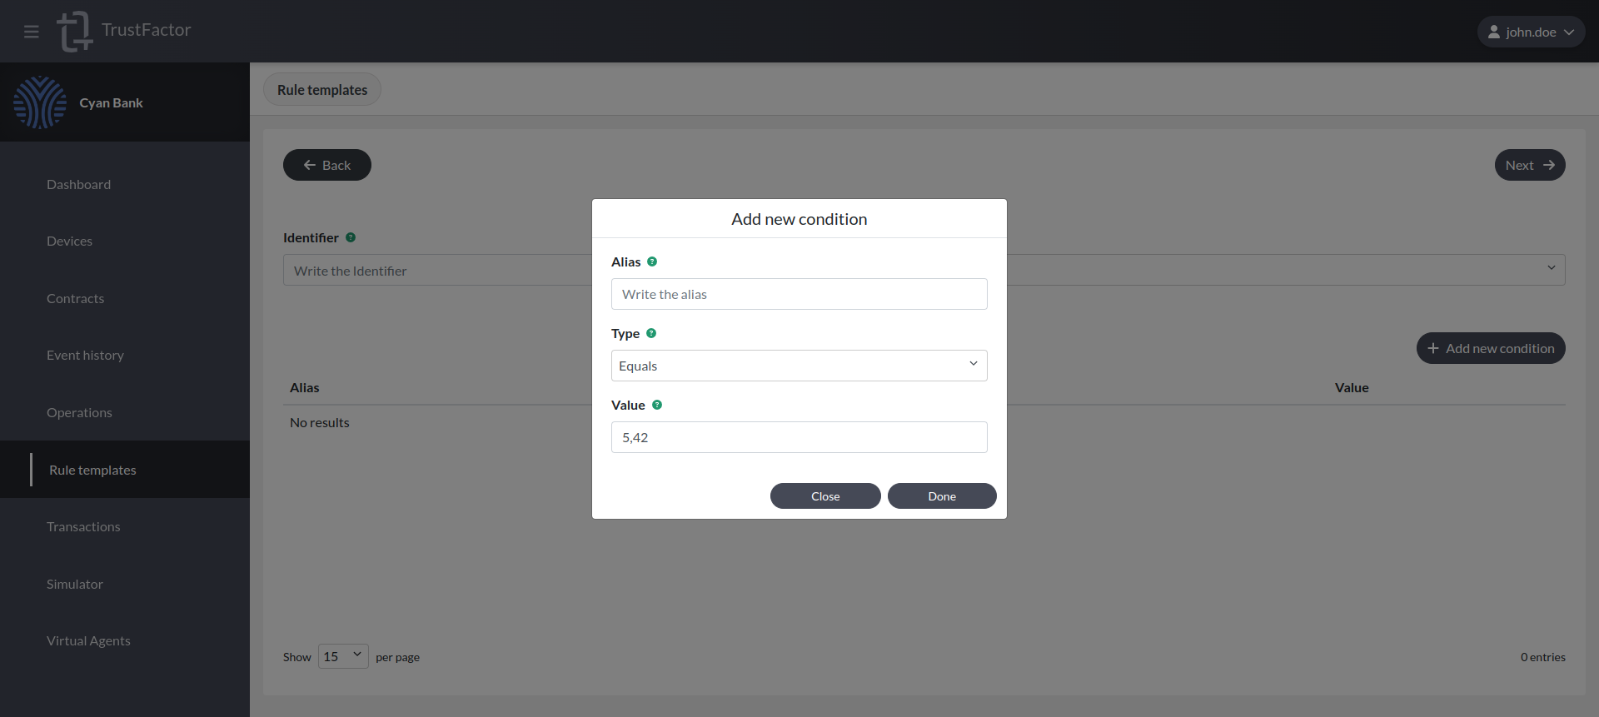The width and height of the screenshot is (1599, 717).
Task: Open Event history in sidebar
Action: (x=85, y=355)
